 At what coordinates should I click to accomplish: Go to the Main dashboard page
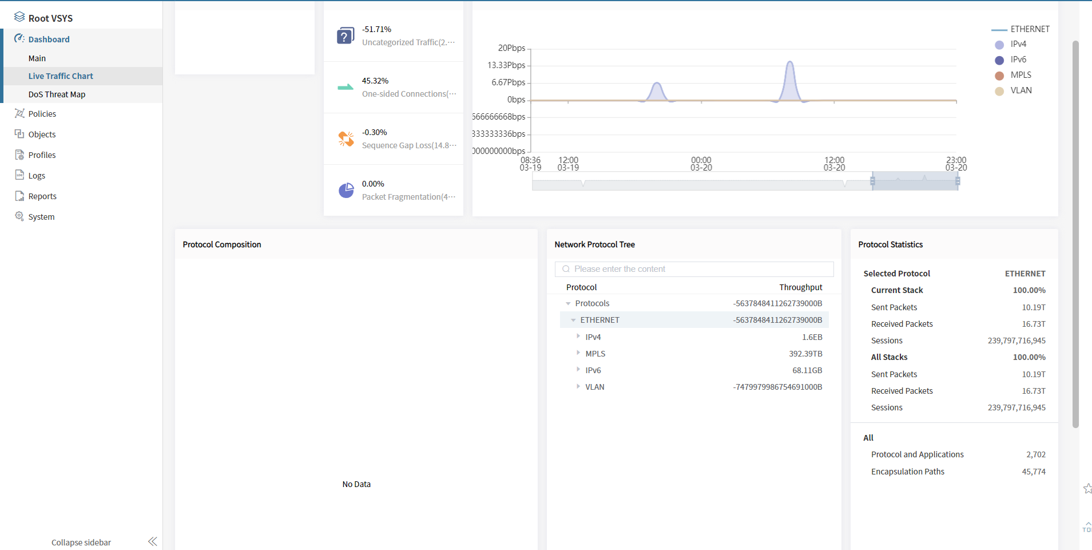[x=37, y=58]
